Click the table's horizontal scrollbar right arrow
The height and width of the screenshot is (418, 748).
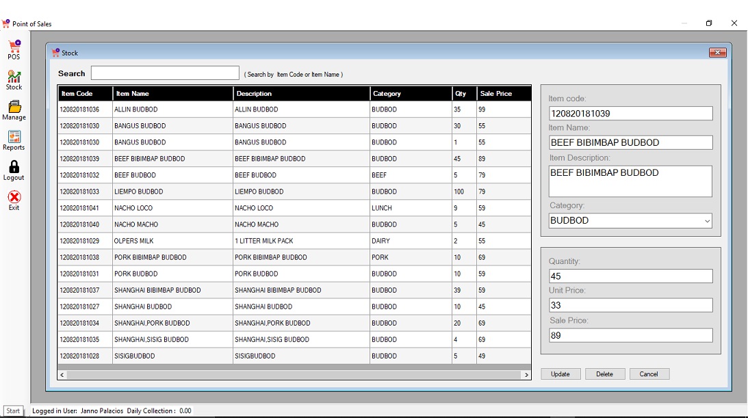point(526,375)
